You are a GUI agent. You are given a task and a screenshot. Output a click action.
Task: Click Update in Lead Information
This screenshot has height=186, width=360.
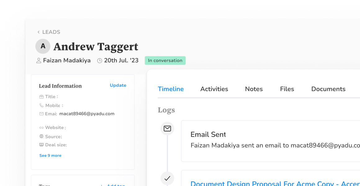(x=118, y=85)
